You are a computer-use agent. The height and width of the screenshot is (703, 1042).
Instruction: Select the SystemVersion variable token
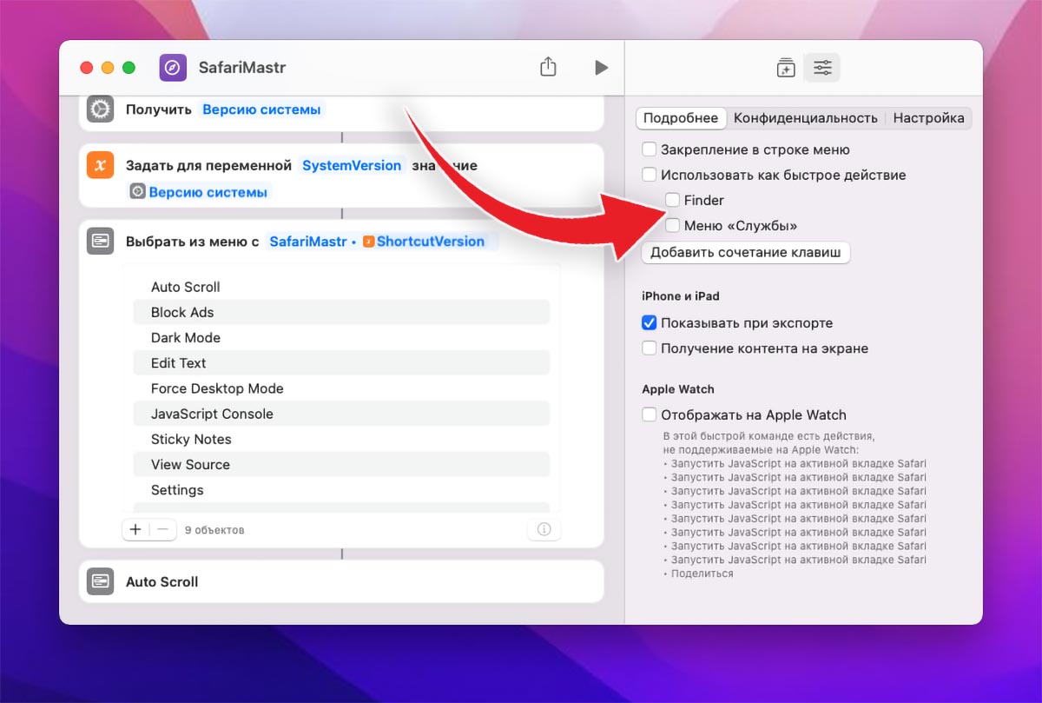(x=352, y=165)
